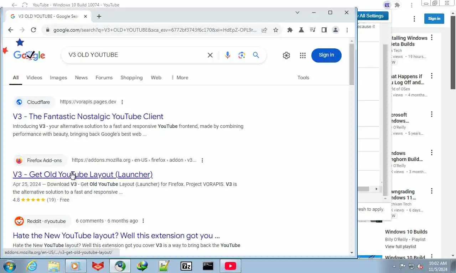Screen dimensions: 456x273
Task: Open the purple extension icon in background browser
Action: pos(387,5)
